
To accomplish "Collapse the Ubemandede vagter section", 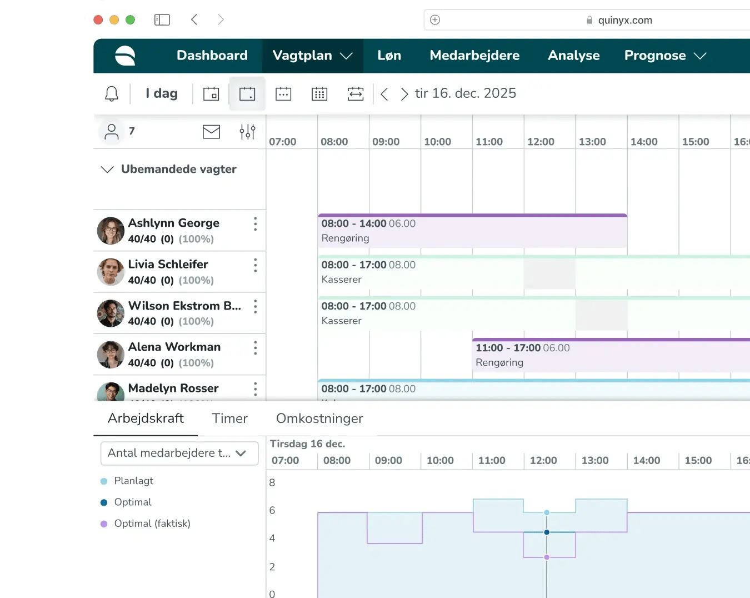I will tap(107, 170).
